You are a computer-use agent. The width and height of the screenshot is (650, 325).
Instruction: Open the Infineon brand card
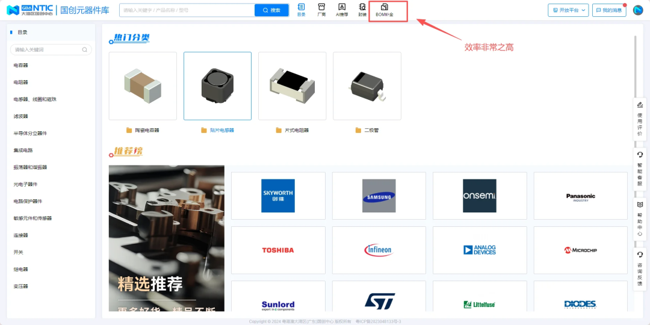(x=379, y=250)
